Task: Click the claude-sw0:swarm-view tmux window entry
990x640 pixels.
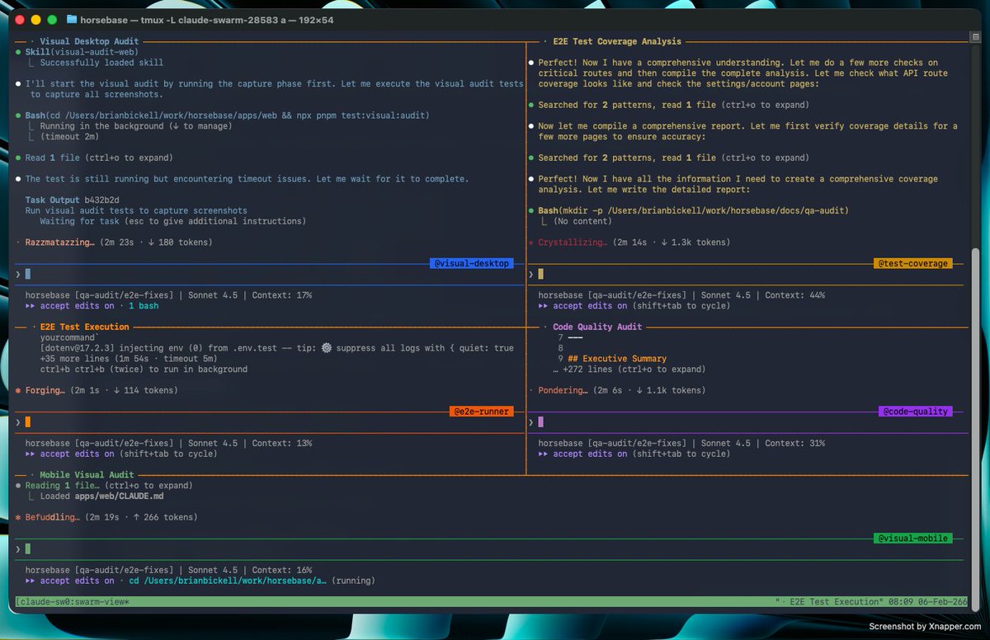Action: click(x=73, y=602)
